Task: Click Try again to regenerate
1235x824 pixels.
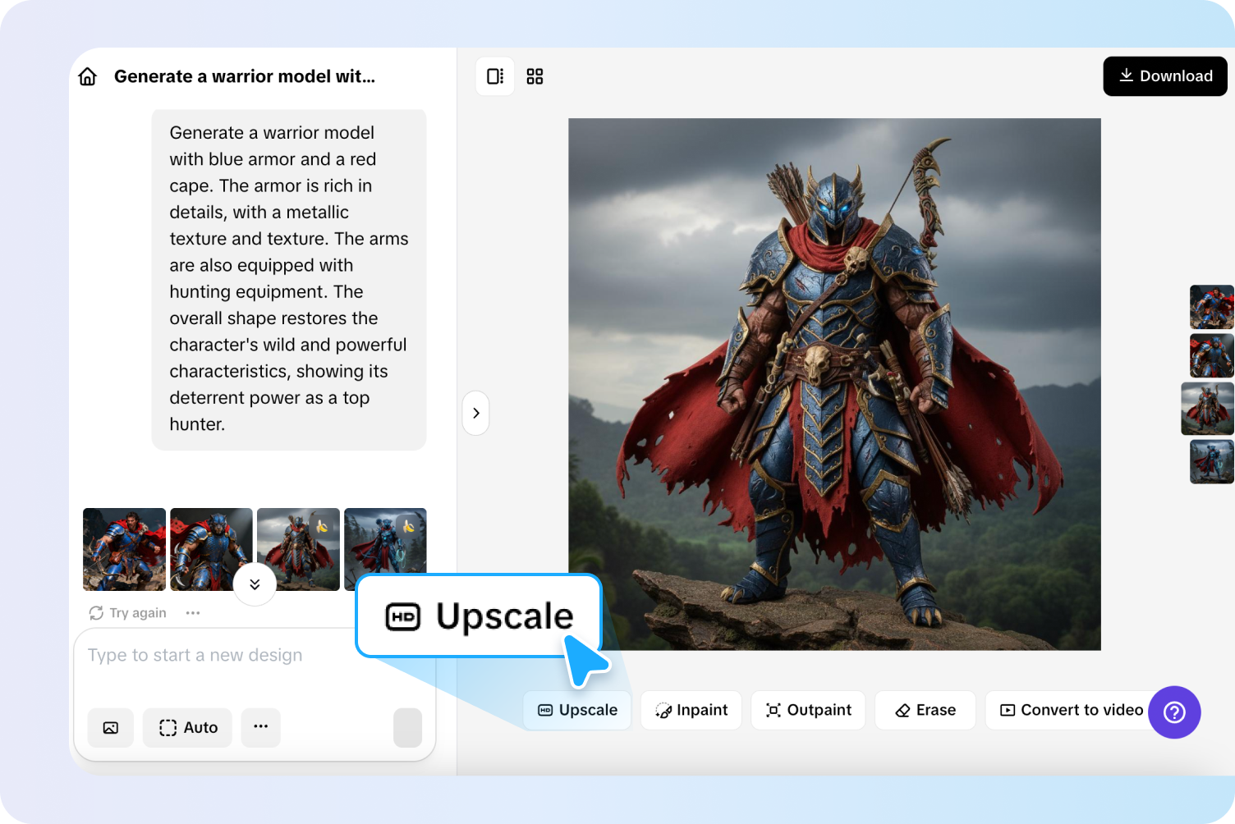Action: (128, 613)
